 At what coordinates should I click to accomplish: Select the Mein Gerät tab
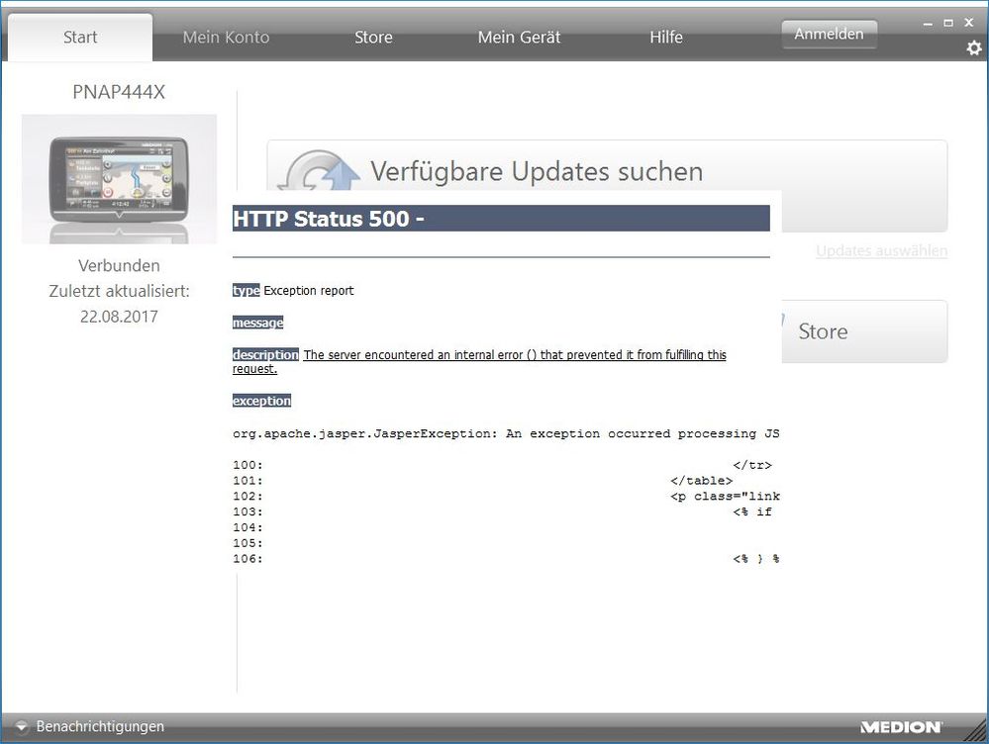pos(519,38)
